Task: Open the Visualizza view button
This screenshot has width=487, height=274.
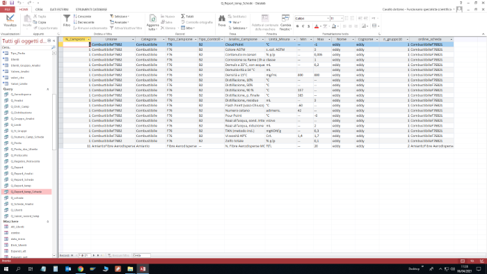Action: [x=10, y=21]
